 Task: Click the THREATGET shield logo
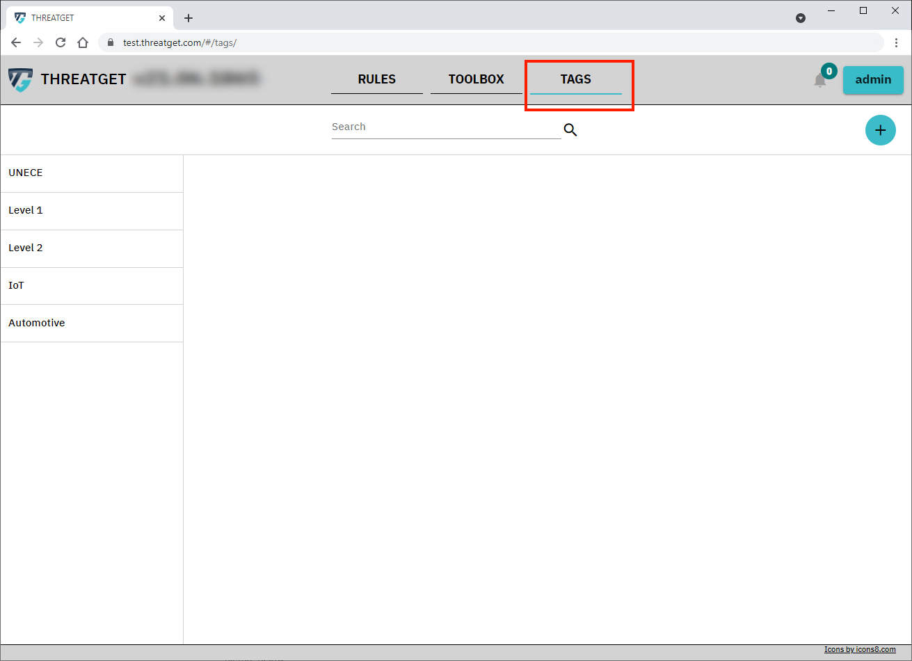(20, 80)
